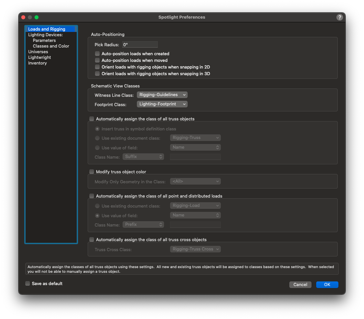The width and height of the screenshot is (364, 319).
Task: Enable class assignment for point and distributed loads
Action: click(92, 196)
